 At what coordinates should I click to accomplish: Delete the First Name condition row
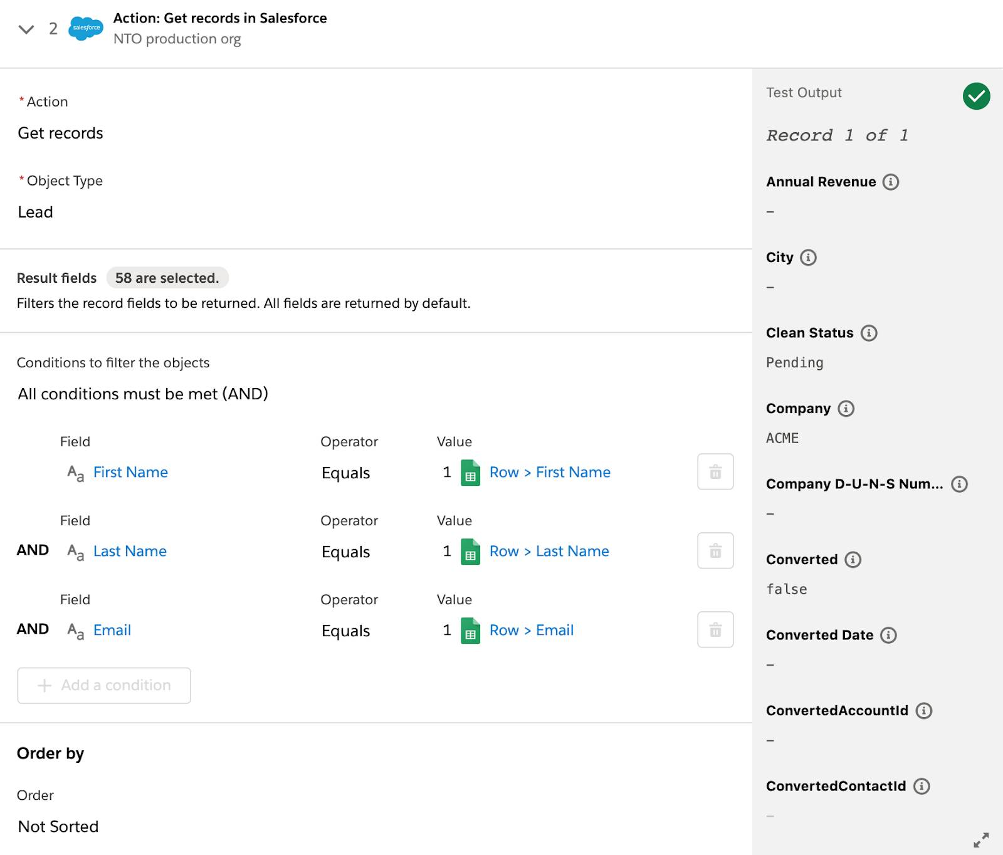tap(715, 471)
